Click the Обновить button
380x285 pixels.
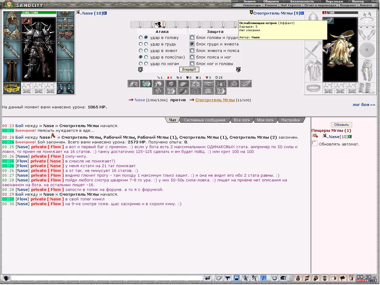(x=341, y=125)
